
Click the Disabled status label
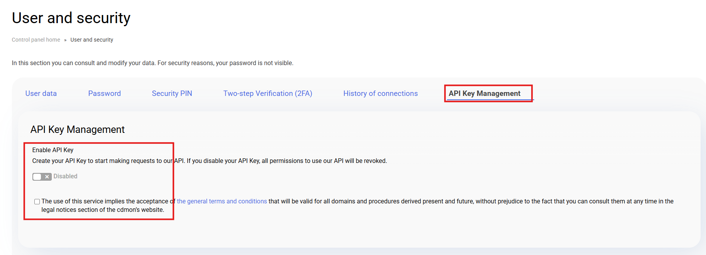[65, 176]
